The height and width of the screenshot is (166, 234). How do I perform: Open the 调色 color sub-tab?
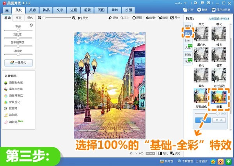click(30, 18)
